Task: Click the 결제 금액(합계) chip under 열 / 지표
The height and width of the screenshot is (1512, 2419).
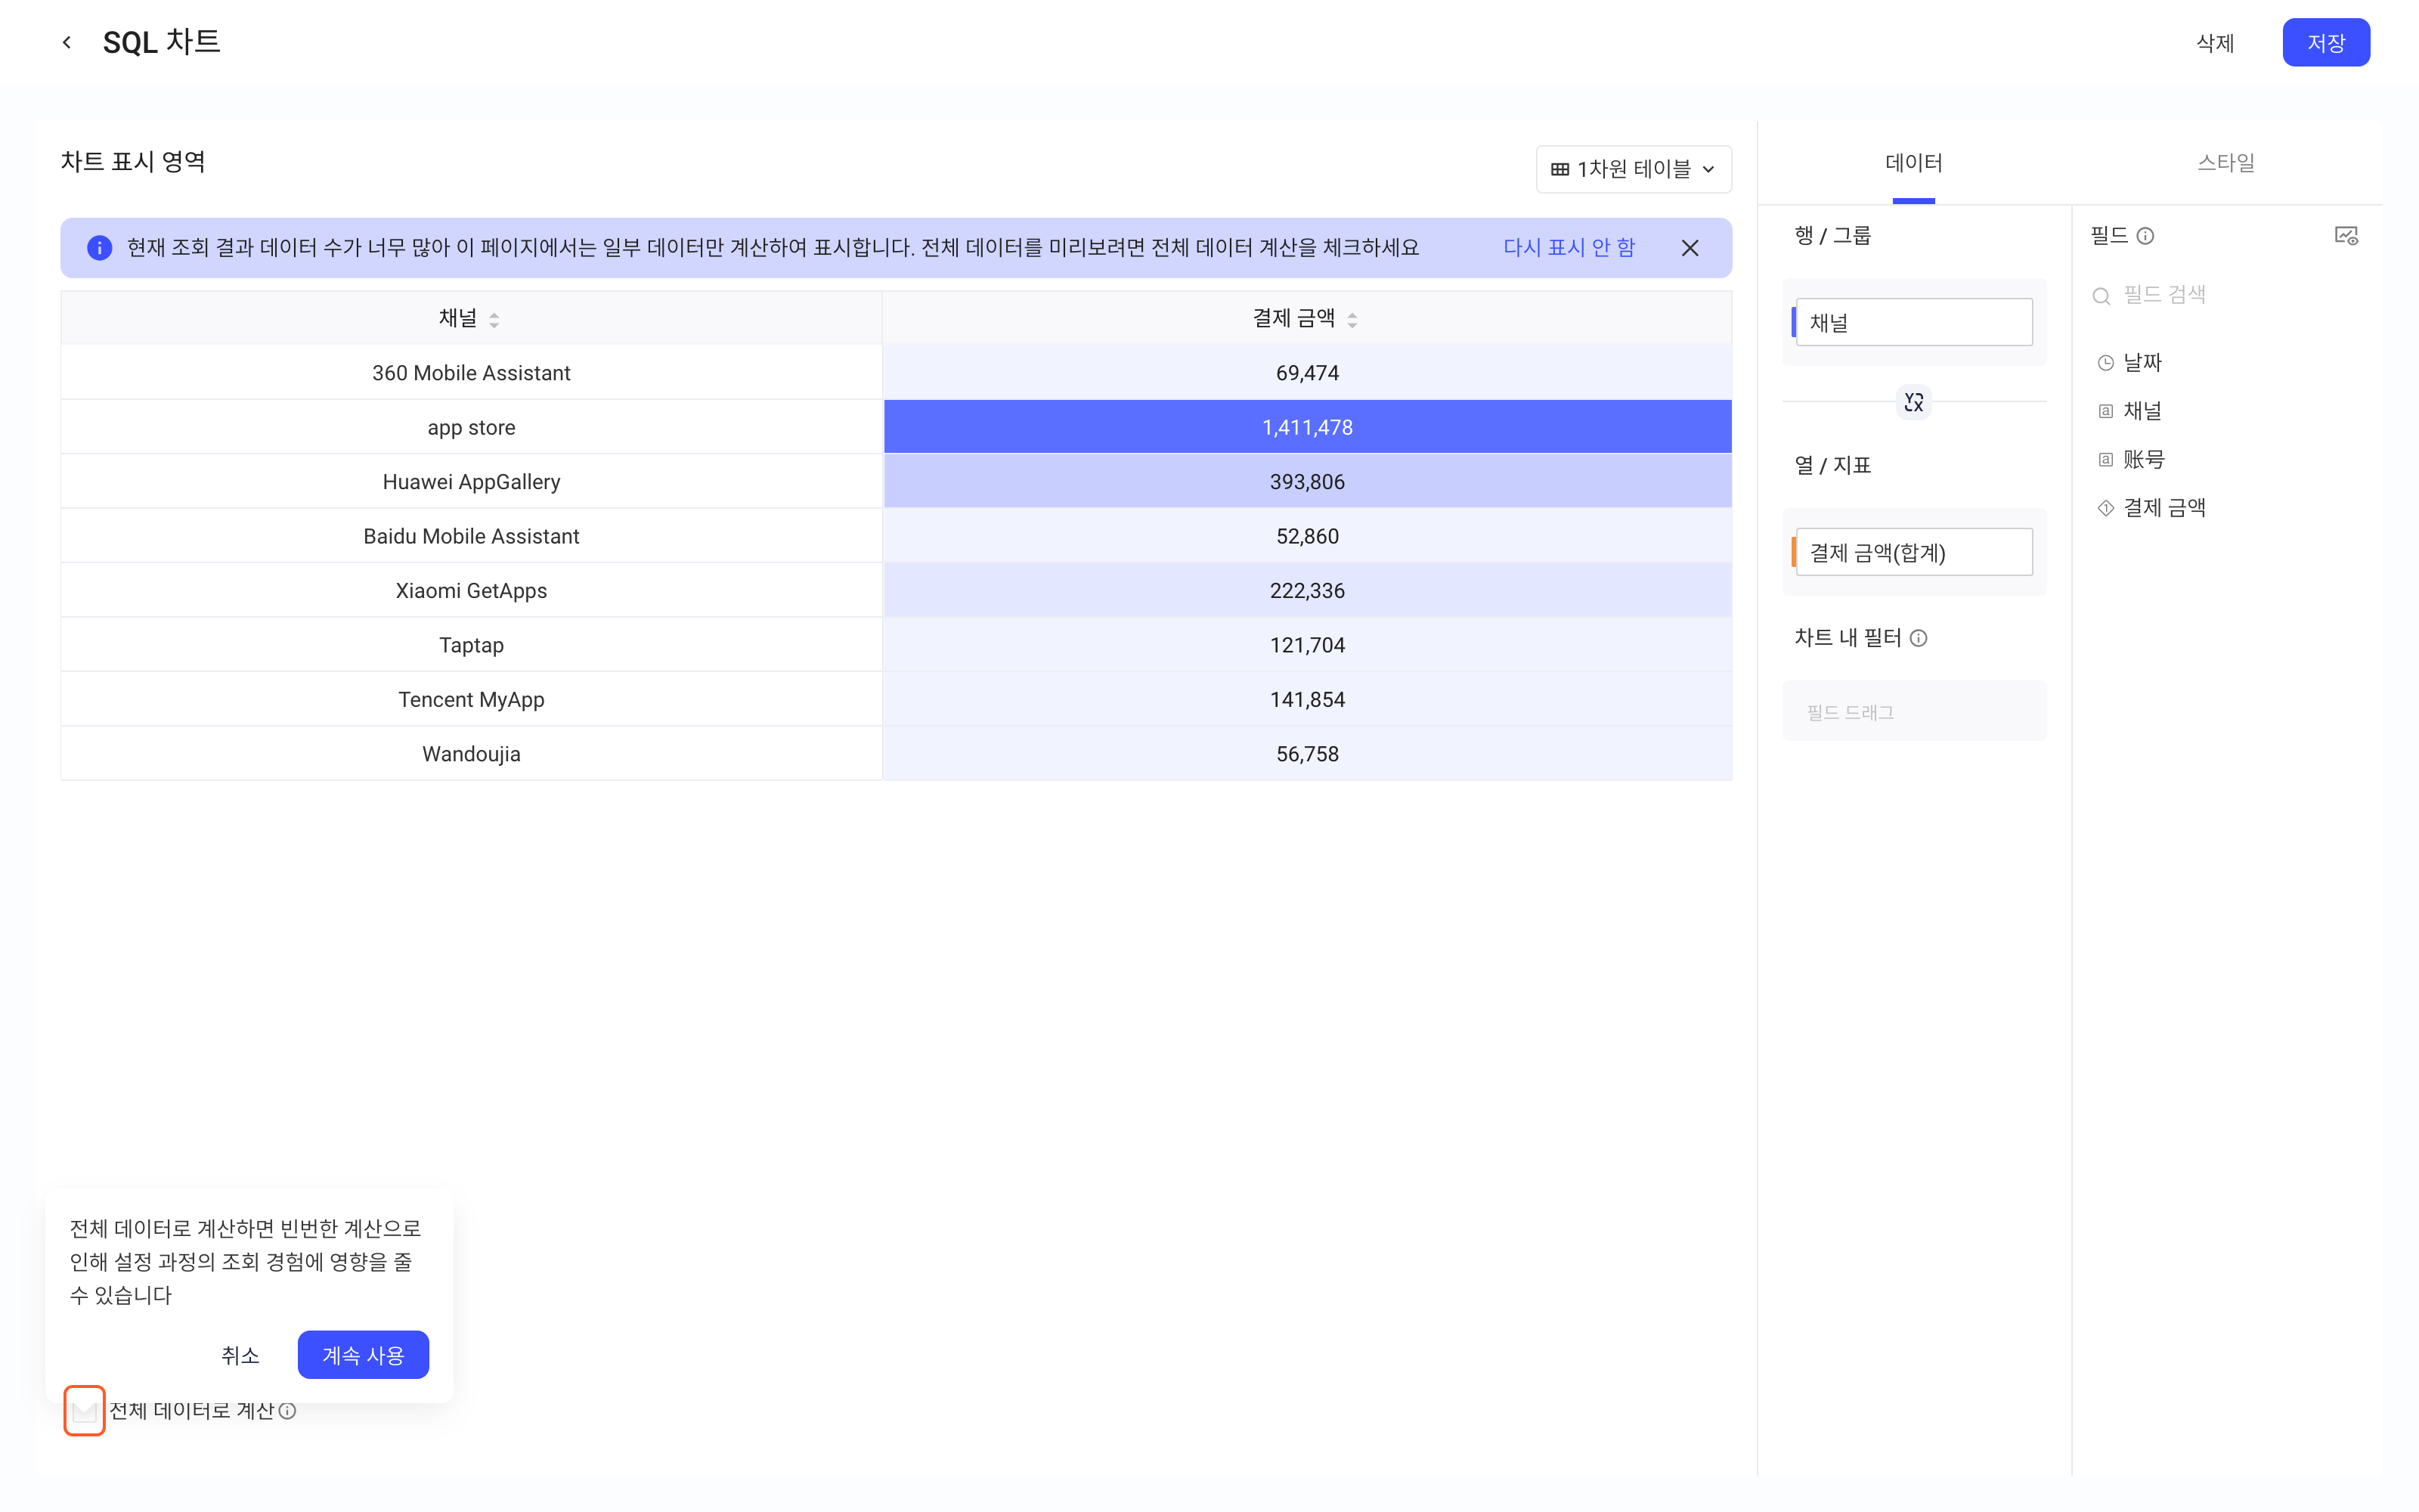Action: (1913, 552)
